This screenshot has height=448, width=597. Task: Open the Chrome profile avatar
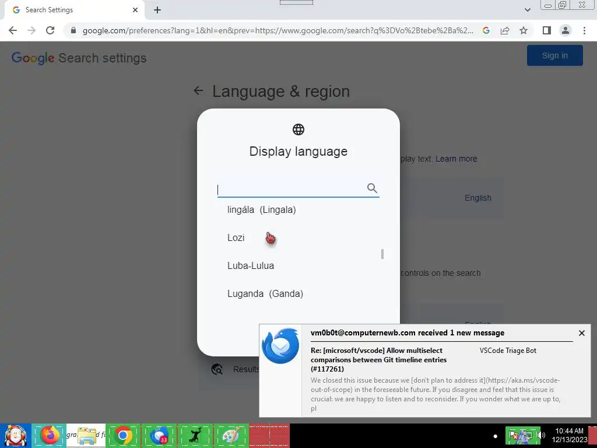click(x=566, y=30)
